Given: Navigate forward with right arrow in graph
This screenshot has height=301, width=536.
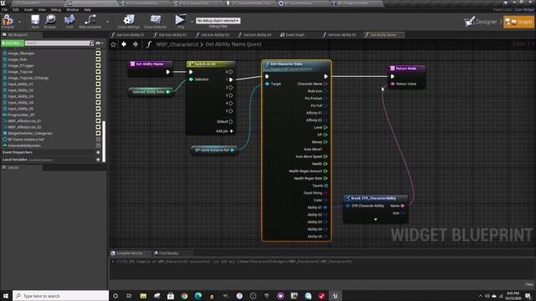Looking at the screenshot, I should [136, 44].
